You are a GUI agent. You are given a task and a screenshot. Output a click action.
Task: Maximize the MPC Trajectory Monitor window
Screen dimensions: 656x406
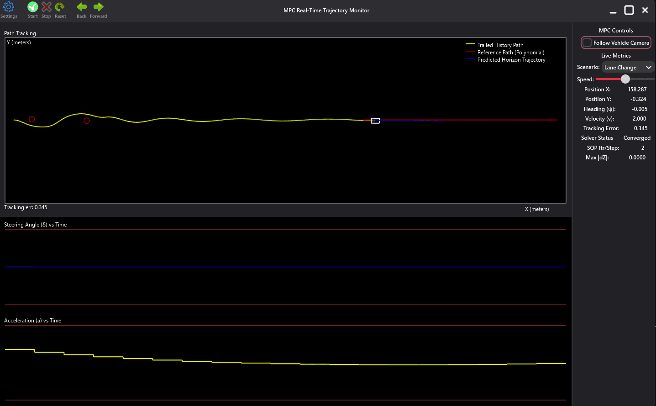pos(629,10)
